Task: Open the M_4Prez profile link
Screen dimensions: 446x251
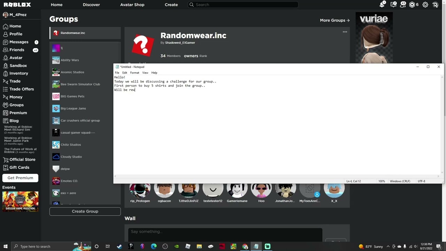Action: (x=15, y=15)
